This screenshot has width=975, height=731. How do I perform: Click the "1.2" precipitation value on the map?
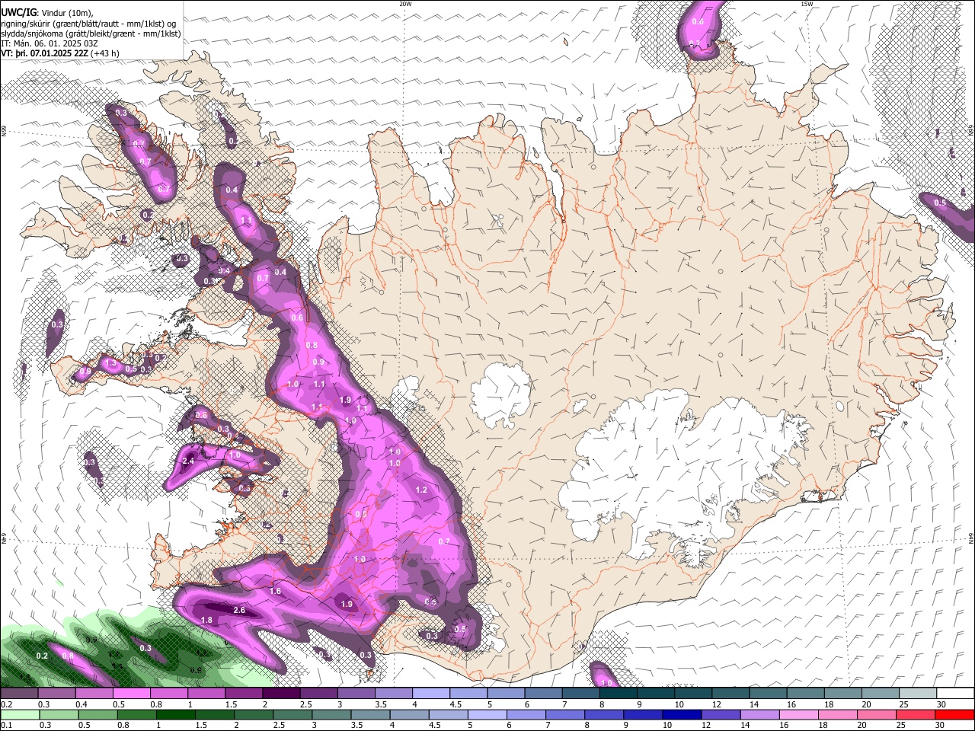pos(421,490)
